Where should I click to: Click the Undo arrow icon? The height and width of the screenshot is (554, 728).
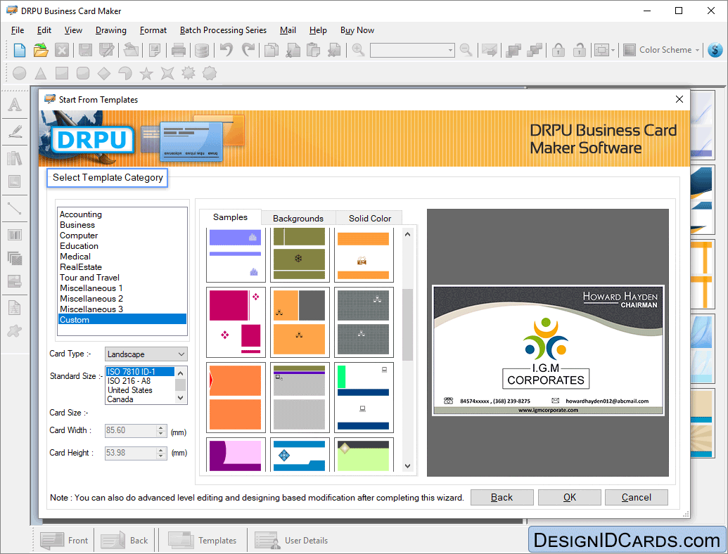pyautogui.click(x=226, y=50)
